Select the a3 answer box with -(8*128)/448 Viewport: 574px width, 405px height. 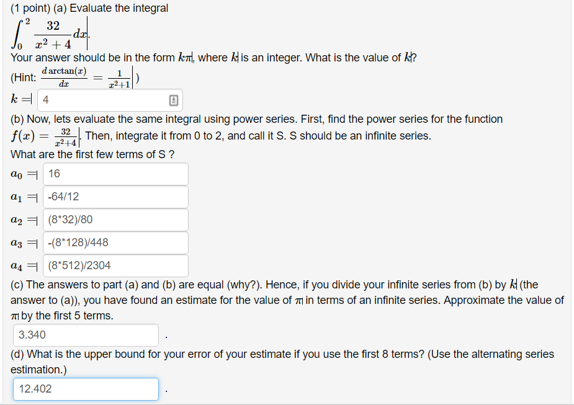tap(115, 243)
